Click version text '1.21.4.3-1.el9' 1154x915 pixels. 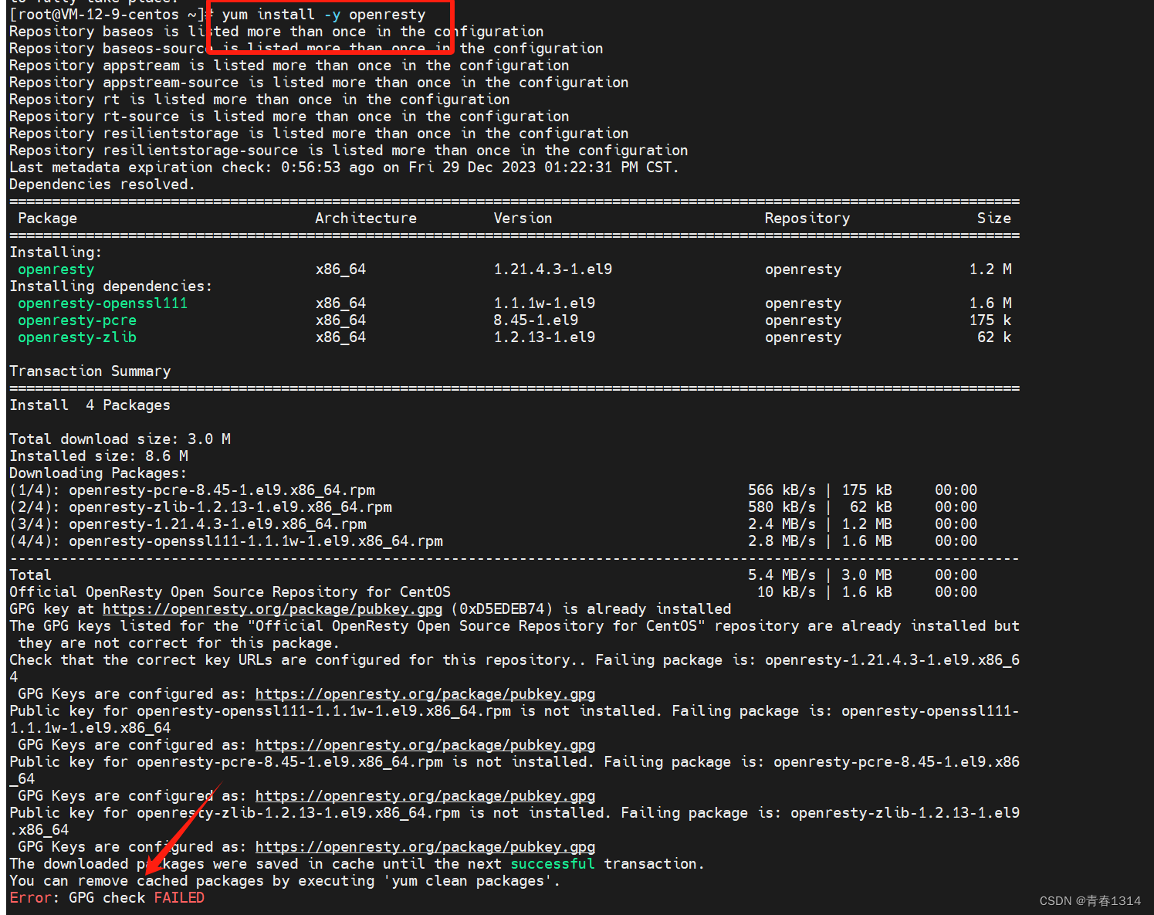[x=553, y=269]
